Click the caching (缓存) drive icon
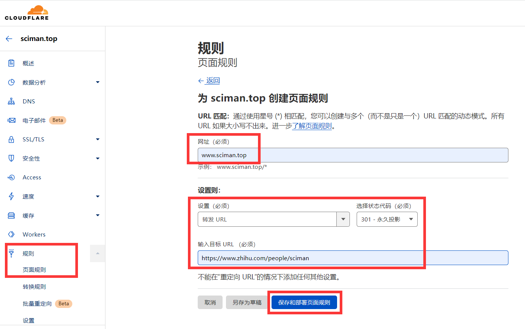Image resolution: width=525 pixels, height=329 pixels. click(x=11, y=215)
